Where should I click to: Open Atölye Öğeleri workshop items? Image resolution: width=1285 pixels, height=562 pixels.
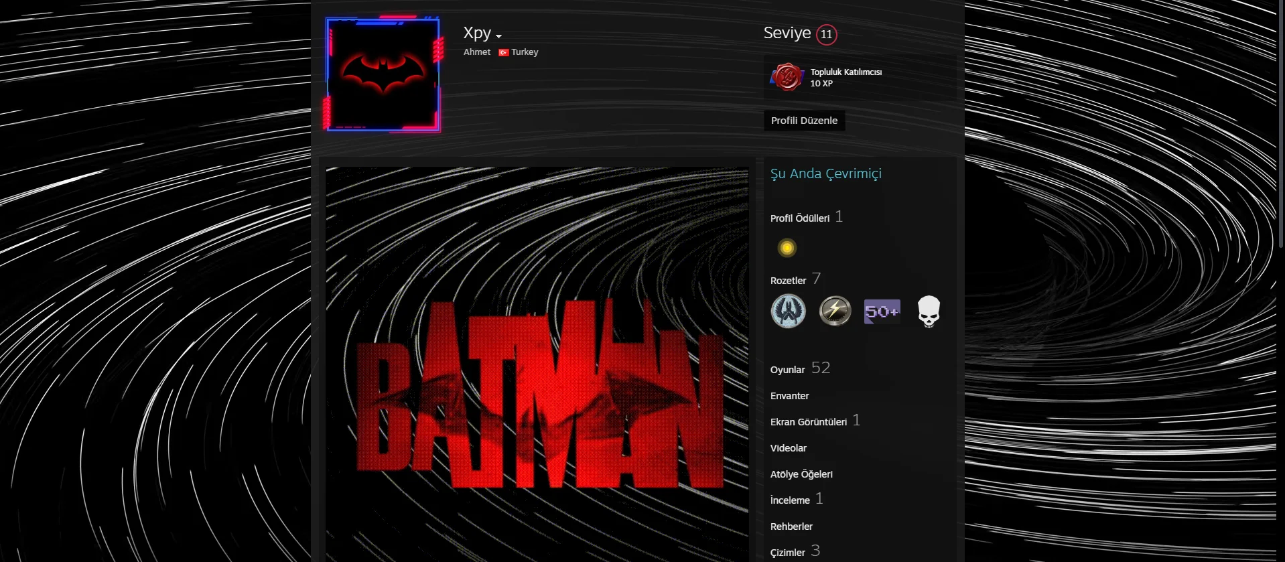(x=801, y=474)
